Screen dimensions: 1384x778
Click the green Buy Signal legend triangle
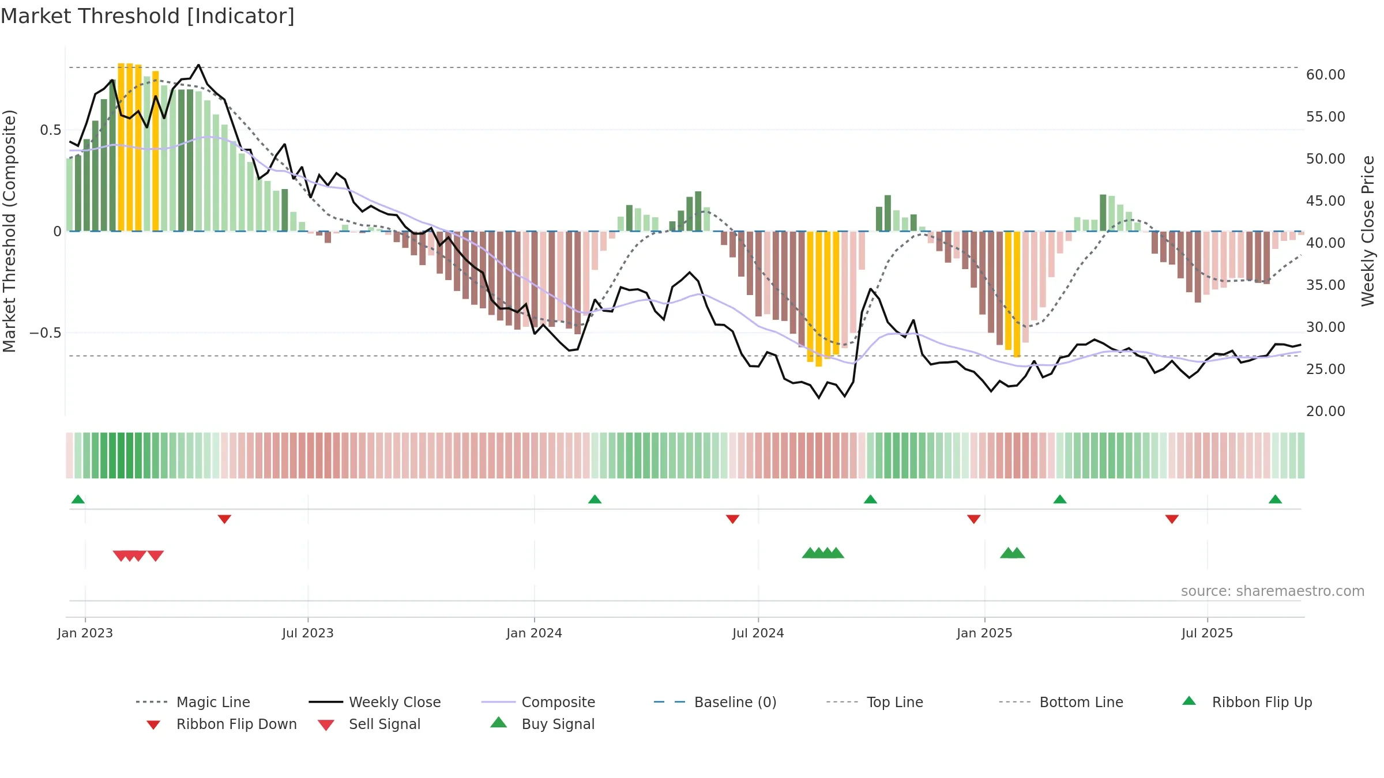(498, 722)
